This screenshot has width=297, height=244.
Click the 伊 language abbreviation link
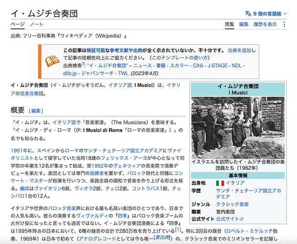[x=78, y=130]
